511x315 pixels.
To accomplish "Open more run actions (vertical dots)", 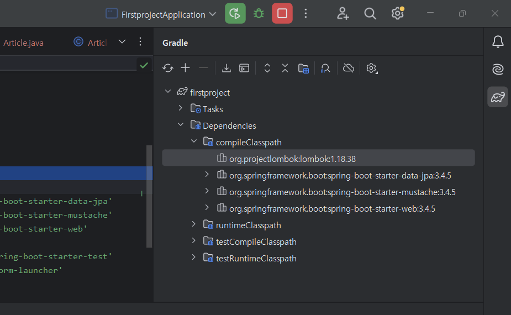I will click(x=305, y=13).
